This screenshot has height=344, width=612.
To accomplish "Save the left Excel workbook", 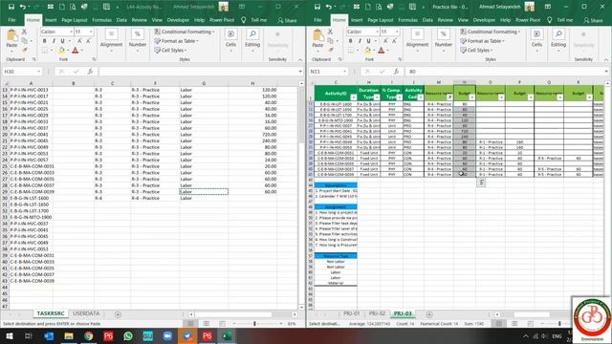I will tap(11, 7).
